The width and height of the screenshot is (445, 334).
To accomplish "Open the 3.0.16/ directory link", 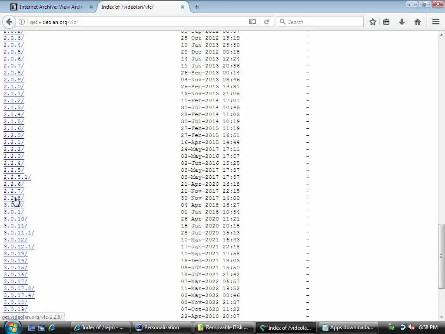I will [x=15, y=274].
